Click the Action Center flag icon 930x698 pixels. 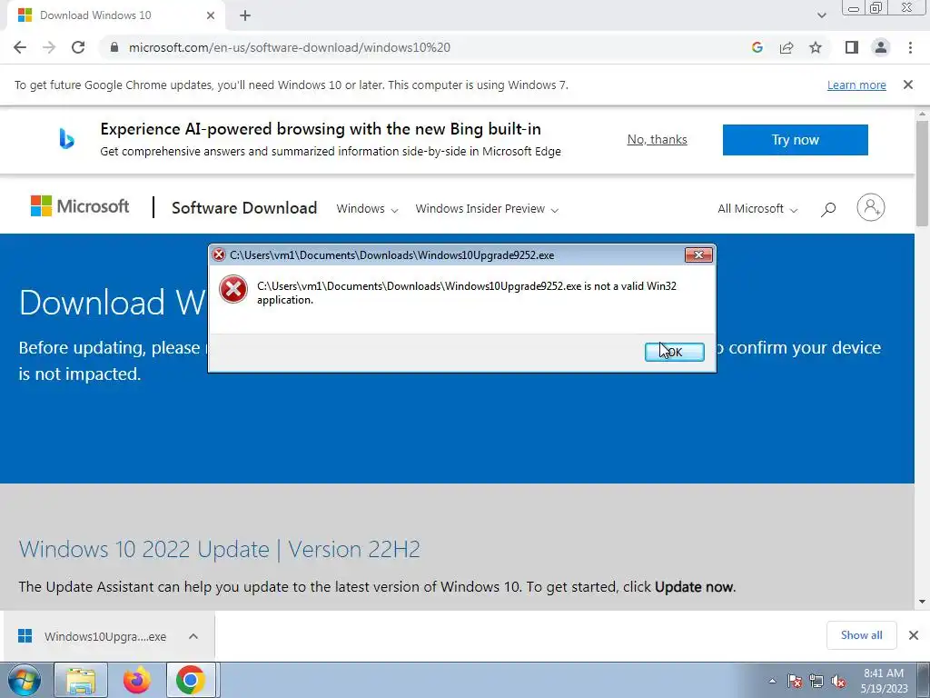(x=795, y=682)
